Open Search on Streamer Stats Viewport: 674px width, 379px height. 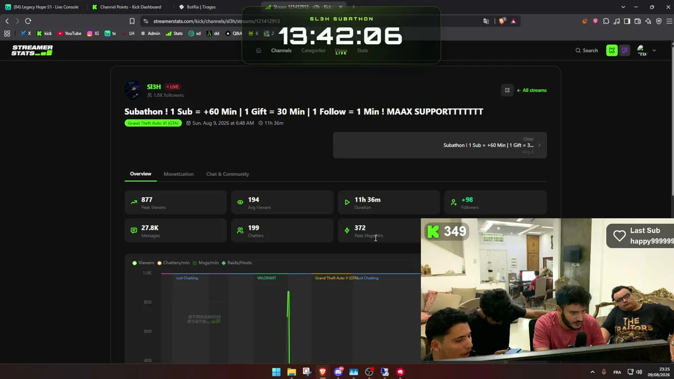tap(587, 51)
